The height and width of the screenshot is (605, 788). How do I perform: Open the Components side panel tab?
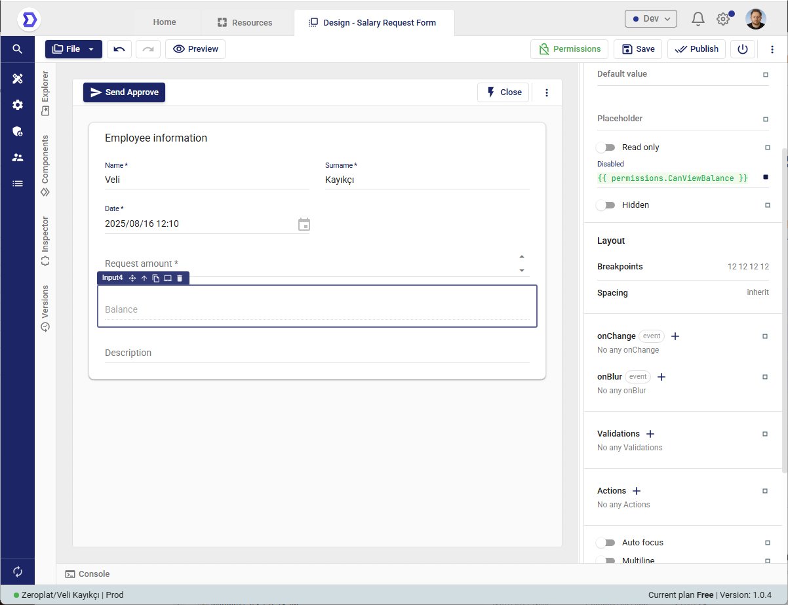pos(45,165)
